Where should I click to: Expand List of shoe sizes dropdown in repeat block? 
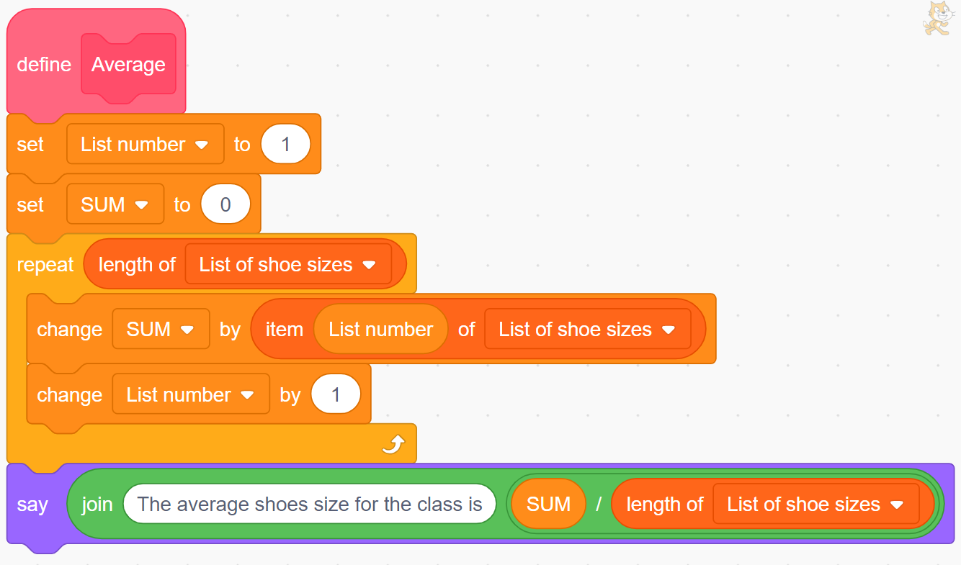(x=369, y=265)
